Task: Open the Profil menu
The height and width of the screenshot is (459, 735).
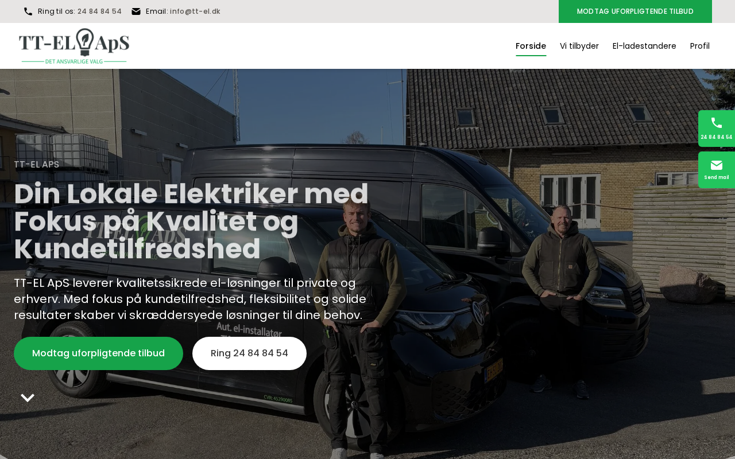Action: (x=700, y=46)
